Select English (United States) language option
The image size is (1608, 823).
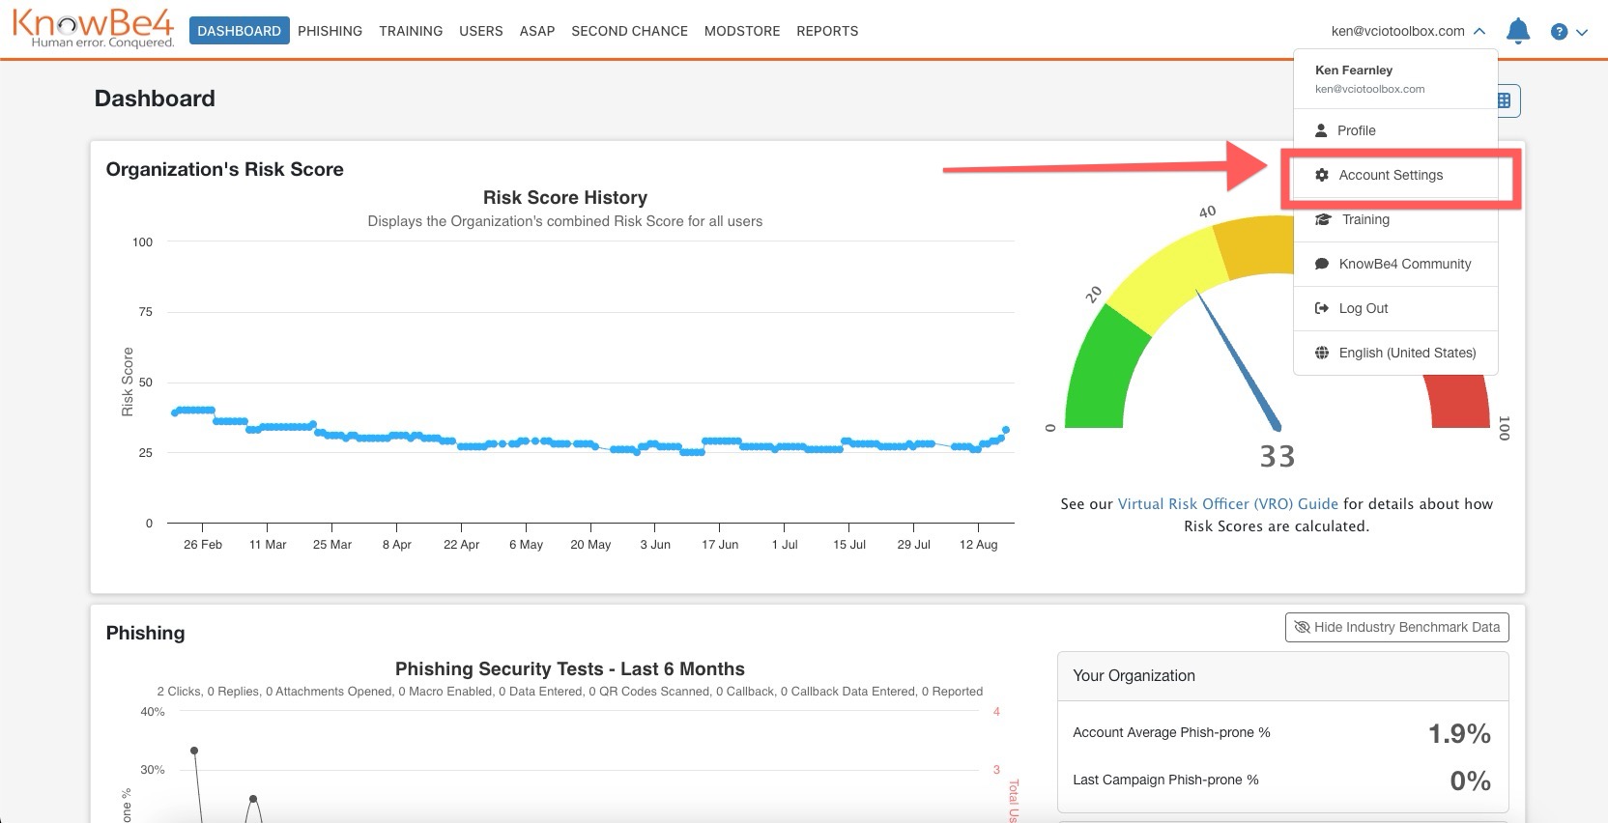pos(1395,353)
